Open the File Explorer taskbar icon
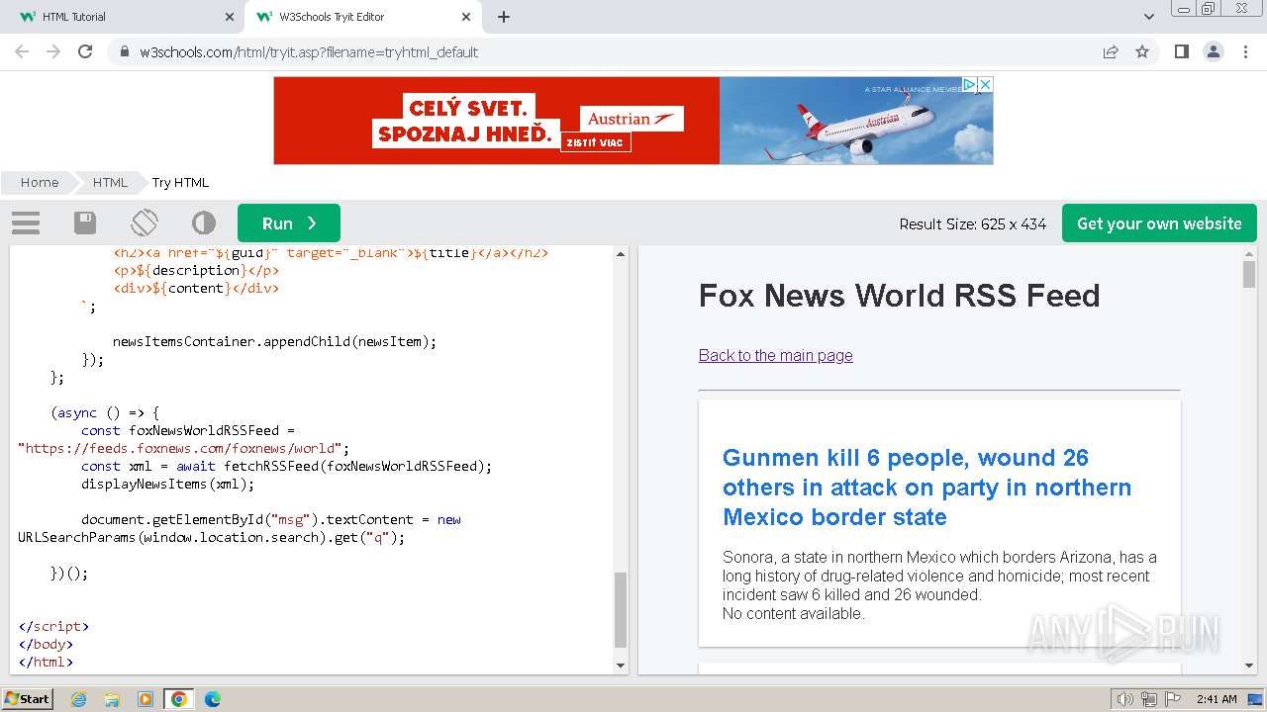This screenshot has width=1267, height=712. click(112, 699)
